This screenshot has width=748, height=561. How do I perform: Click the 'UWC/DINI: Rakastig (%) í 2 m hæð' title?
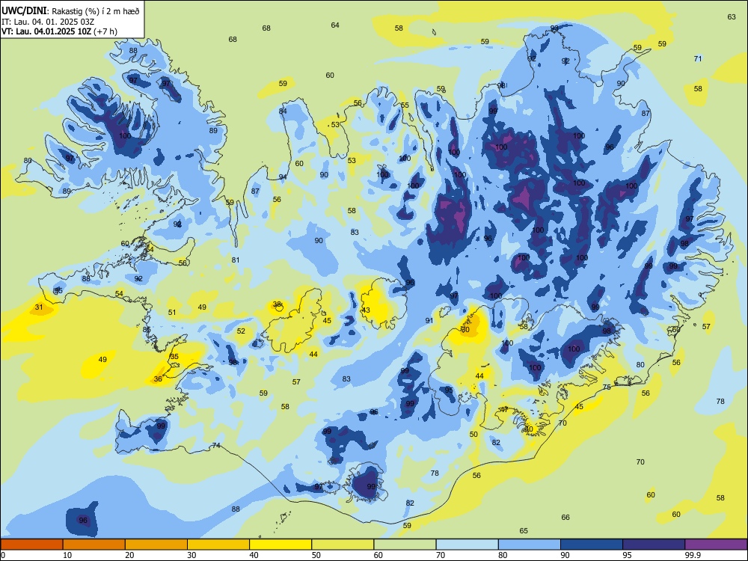[70, 11]
